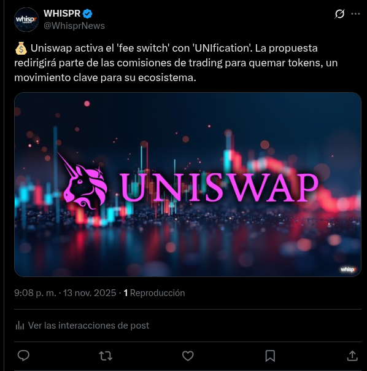
Task: Open Grok explanation for this post
Action: click(339, 14)
